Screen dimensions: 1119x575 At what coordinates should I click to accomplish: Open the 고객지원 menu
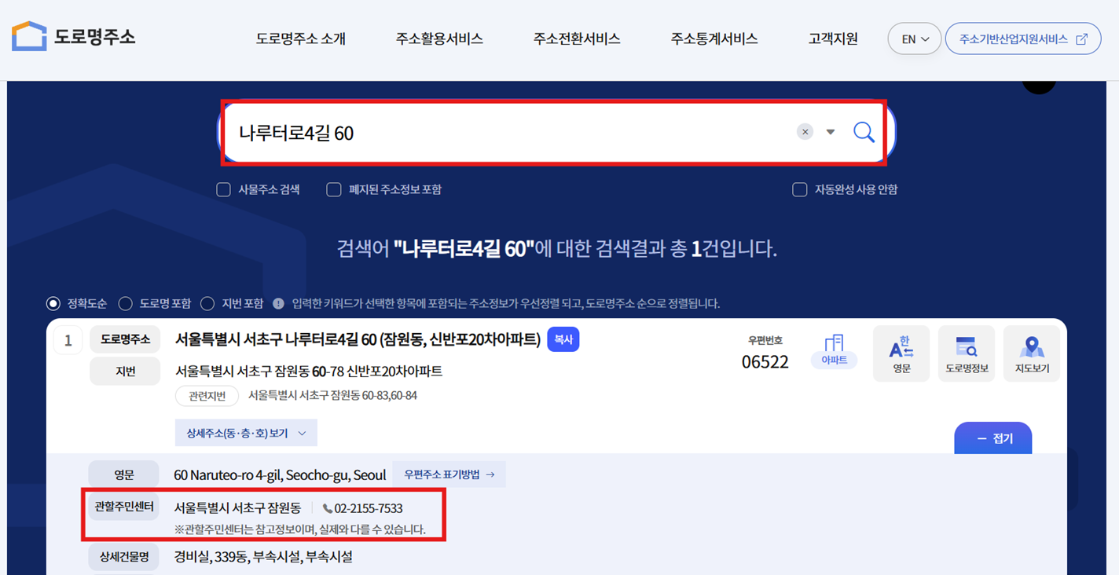coord(833,38)
